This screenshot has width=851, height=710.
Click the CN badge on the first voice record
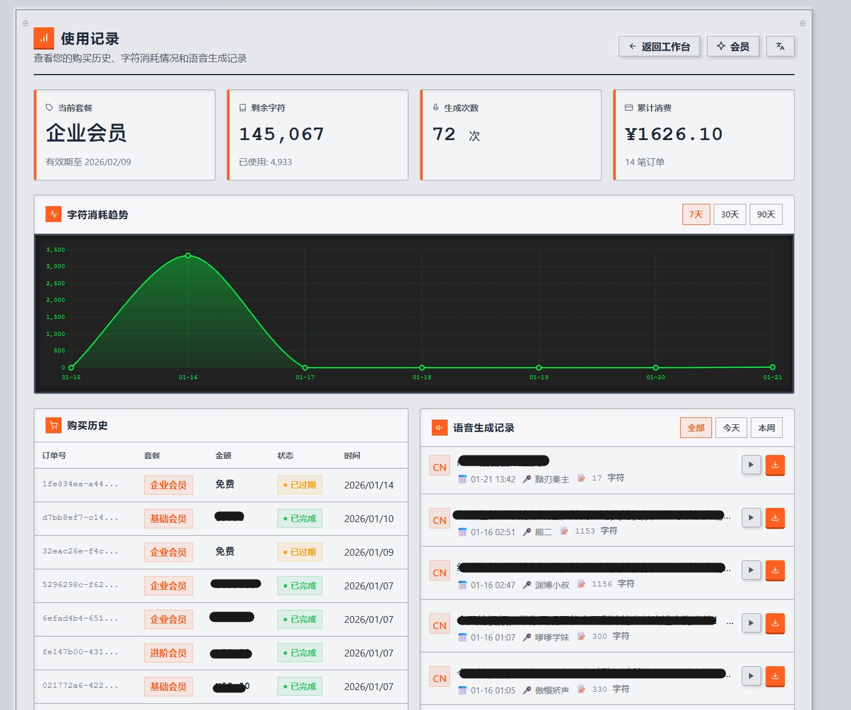(x=439, y=466)
